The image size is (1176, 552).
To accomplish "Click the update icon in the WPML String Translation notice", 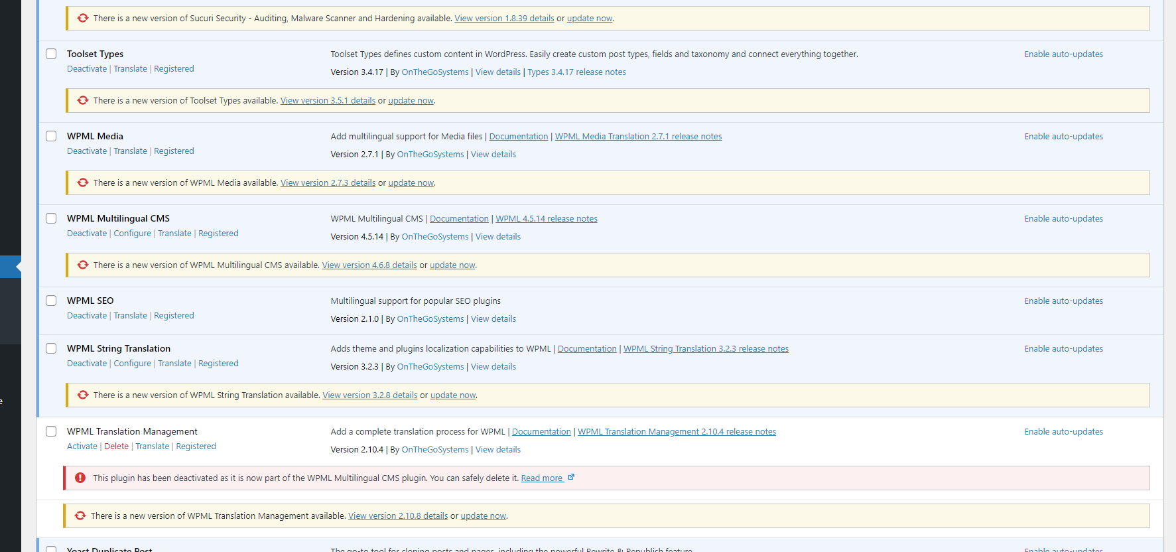I will [83, 395].
